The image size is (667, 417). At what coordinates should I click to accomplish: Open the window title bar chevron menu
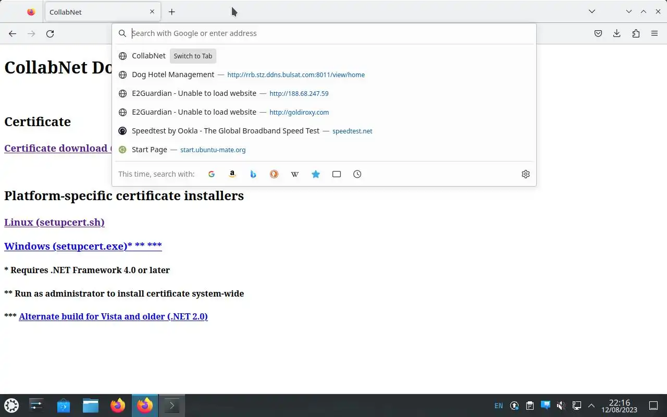[x=629, y=11]
